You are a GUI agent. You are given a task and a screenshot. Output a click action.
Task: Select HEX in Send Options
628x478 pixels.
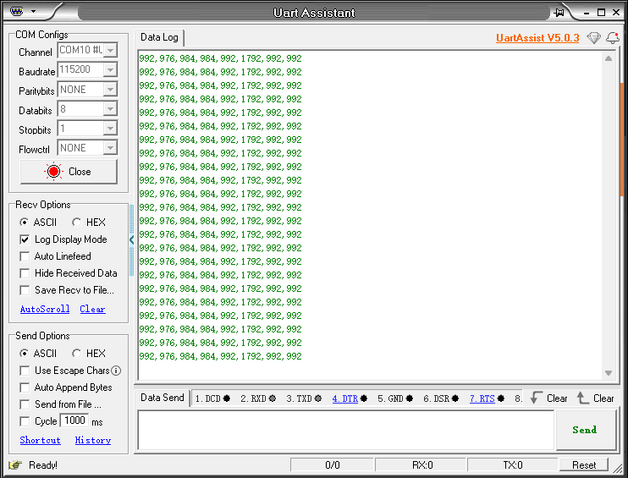[x=76, y=354]
